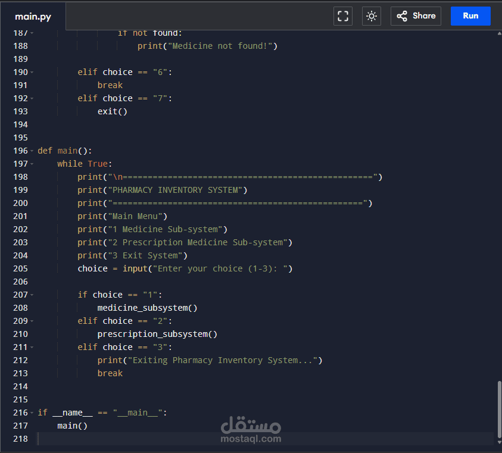The width and height of the screenshot is (502, 453).
Task: Click the 'True' keyword on line 197
Action: [x=98, y=164]
